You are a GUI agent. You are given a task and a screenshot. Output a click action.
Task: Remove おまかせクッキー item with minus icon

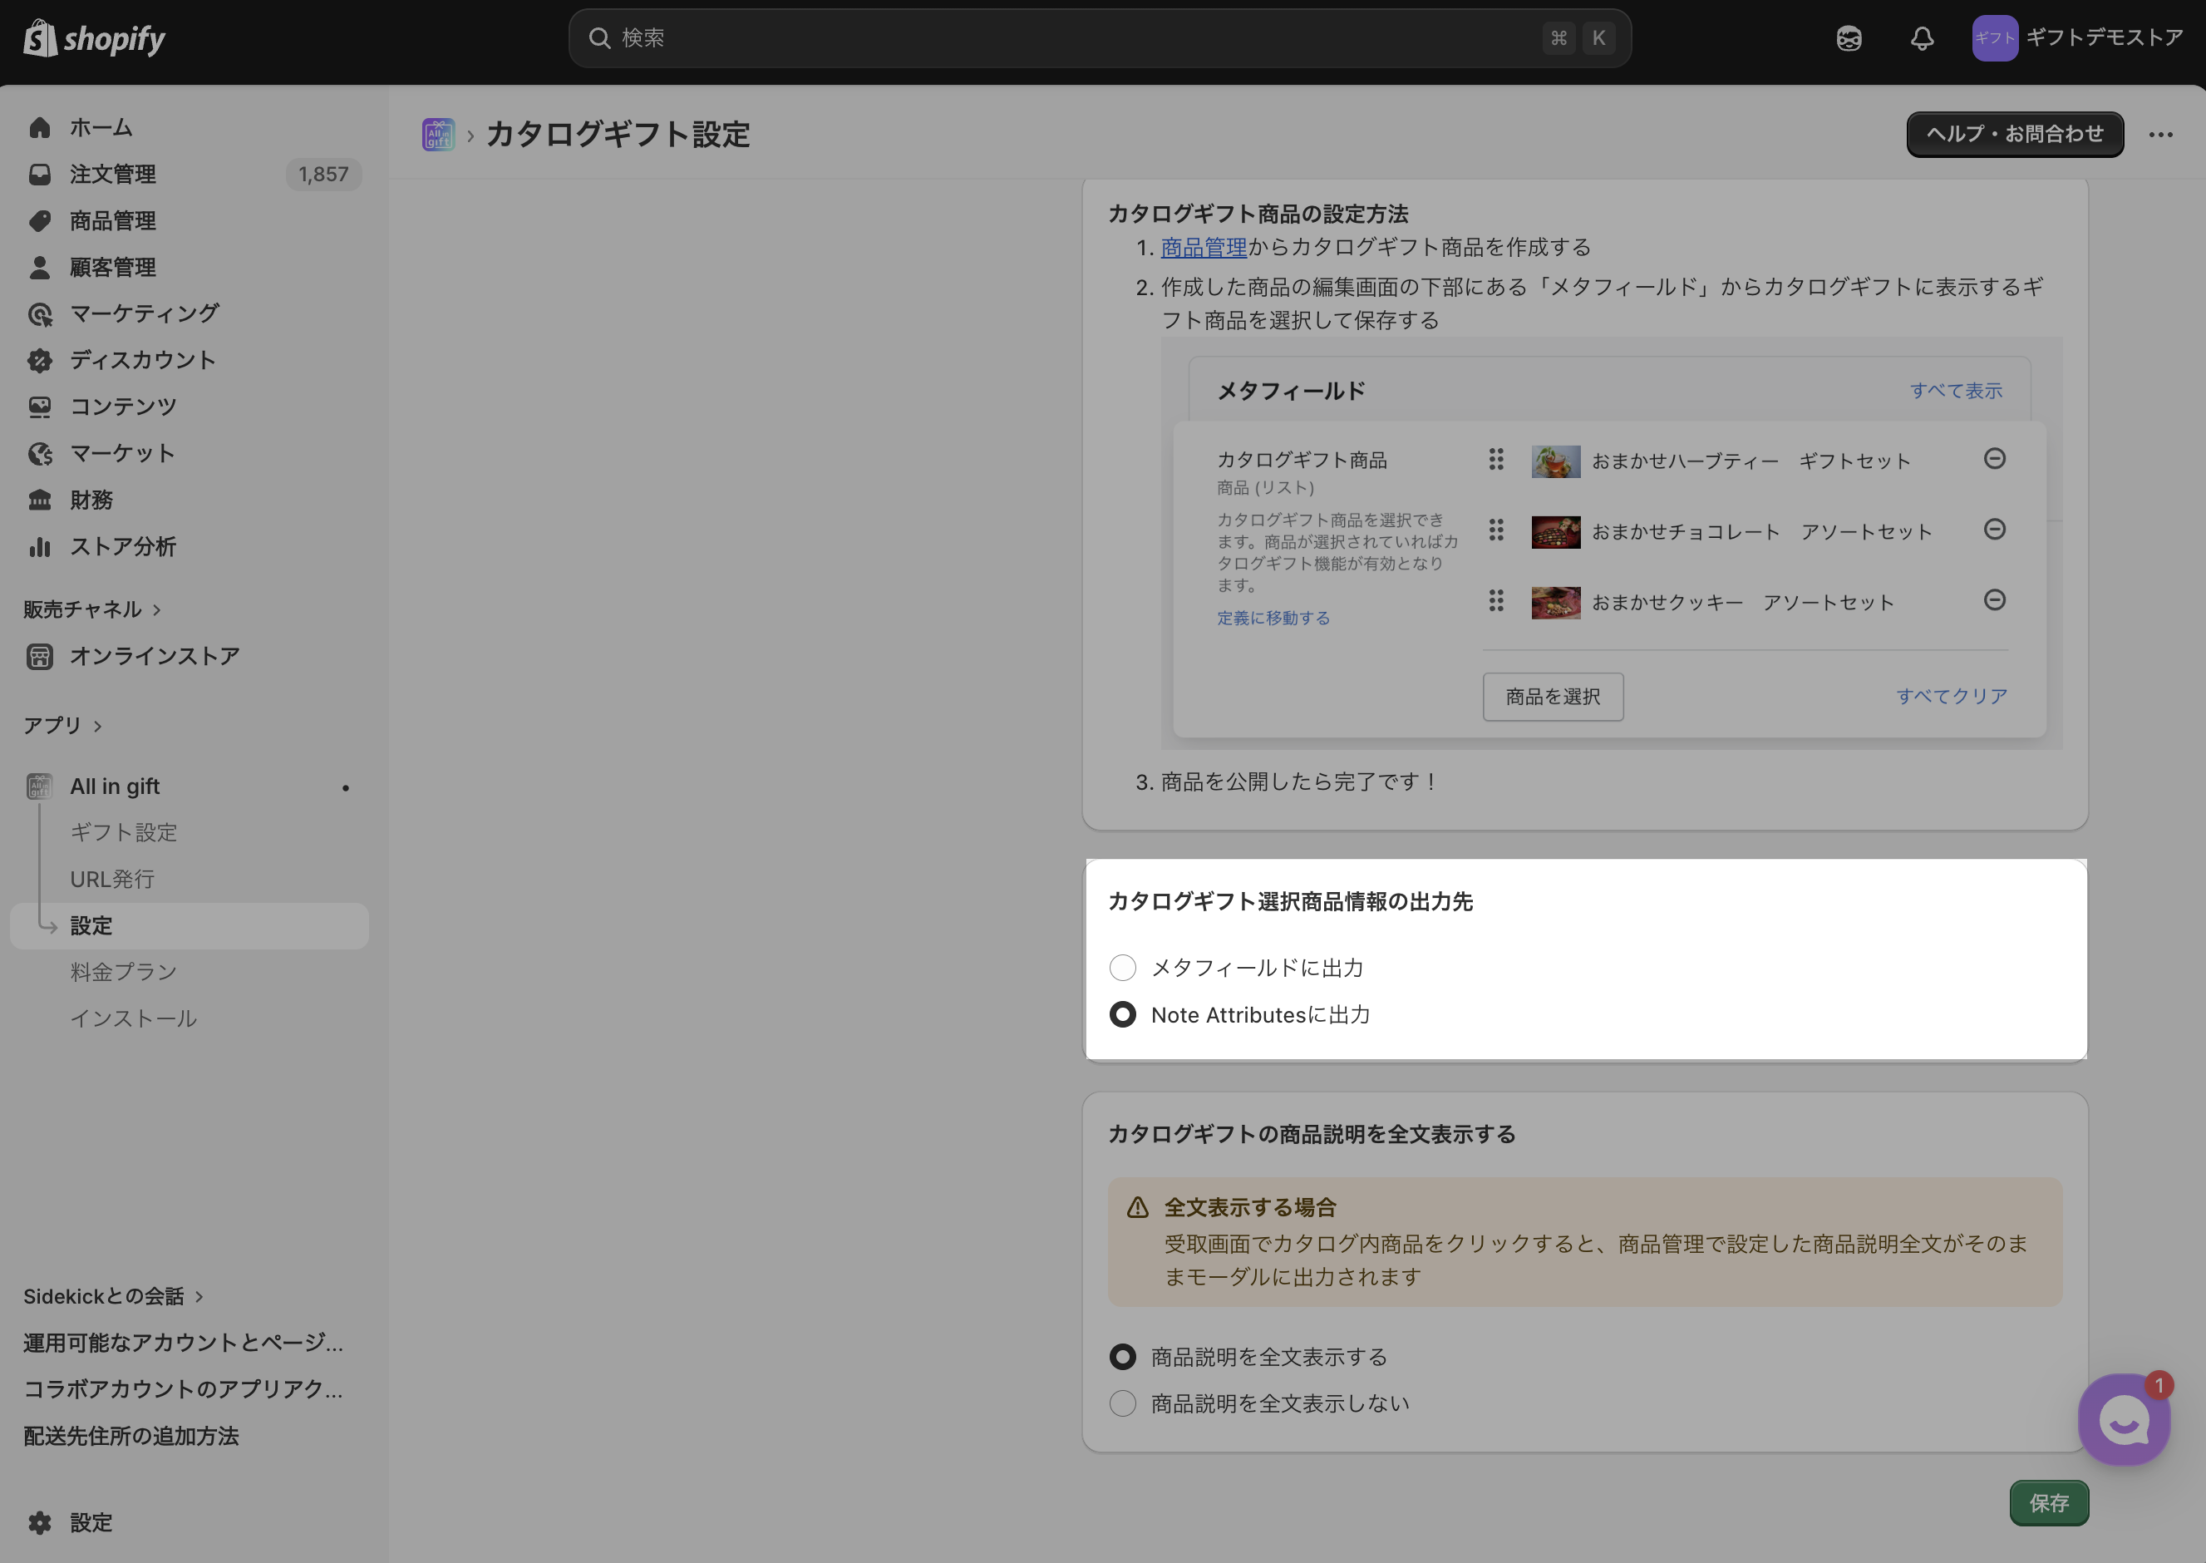[1994, 600]
